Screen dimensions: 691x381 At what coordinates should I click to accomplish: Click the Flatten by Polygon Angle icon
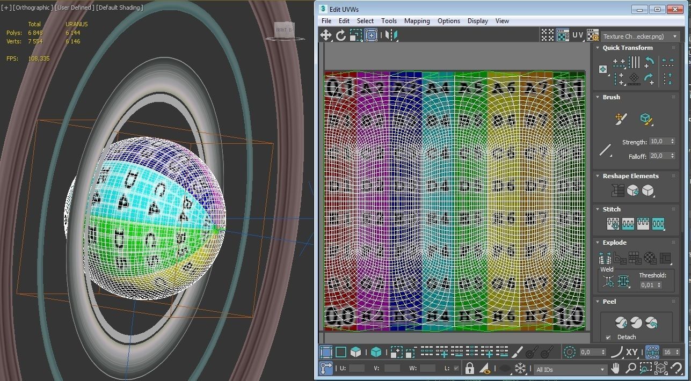(620, 259)
